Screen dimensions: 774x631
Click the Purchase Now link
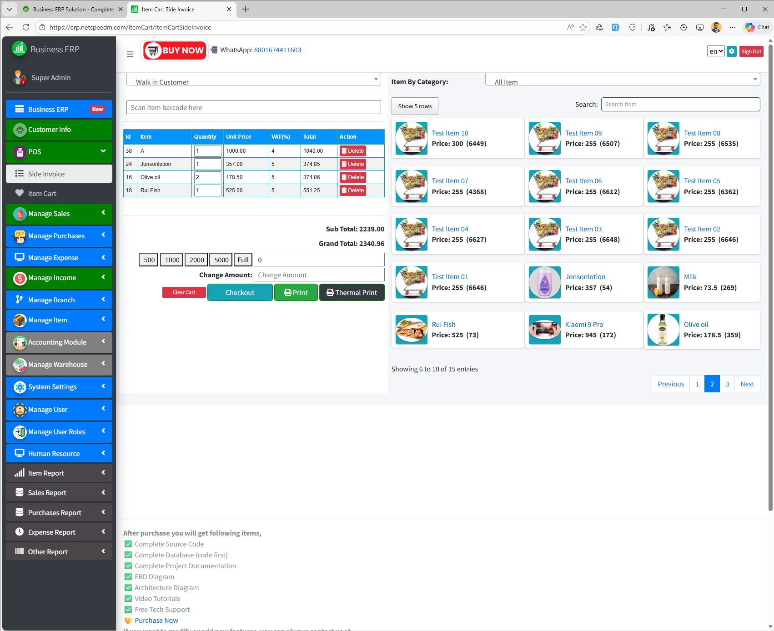pyautogui.click(x=156, y=620)
